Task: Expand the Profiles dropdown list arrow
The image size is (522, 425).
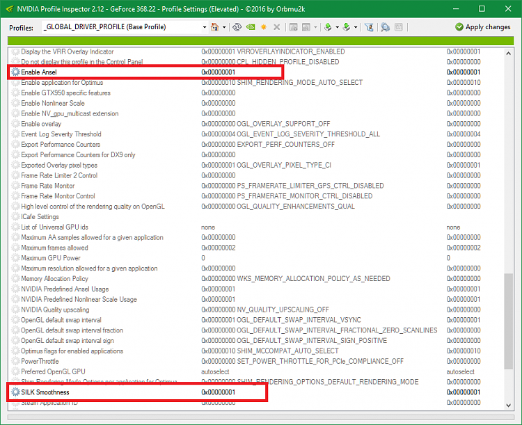Action: coord(205,27)
